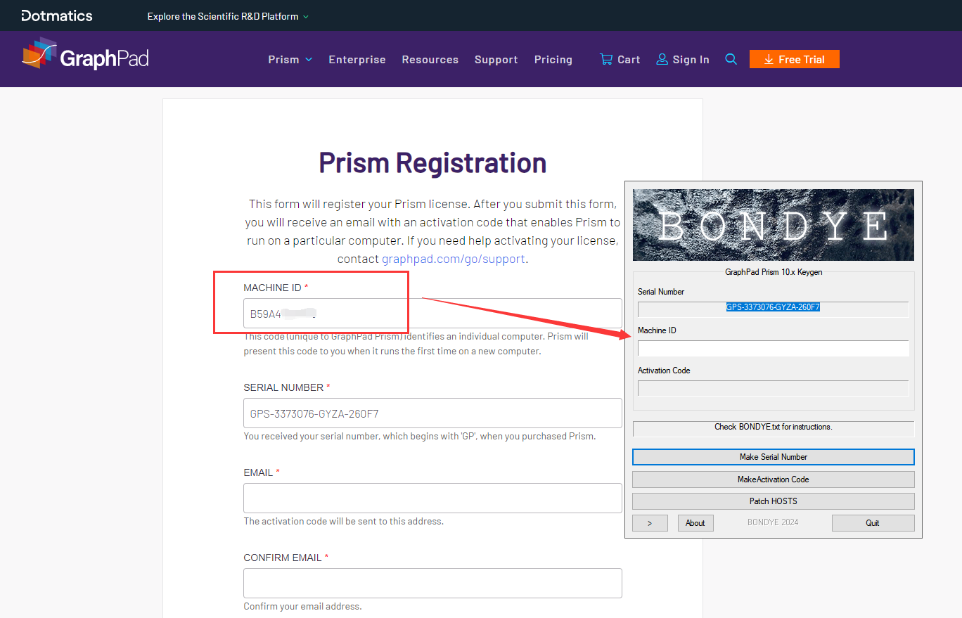Click the Sign In user icon
The width and height of the screenshot is (962, 618).
coord(662,60)
